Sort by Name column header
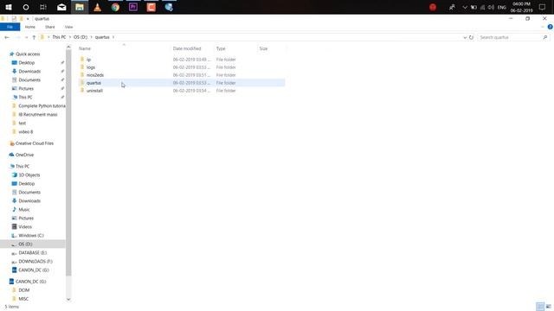 tap(85, 48)
